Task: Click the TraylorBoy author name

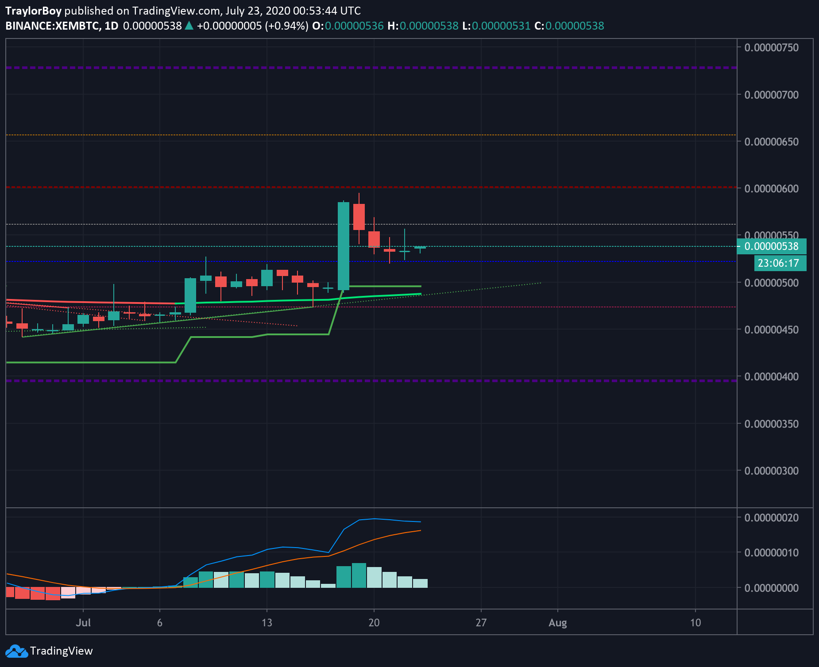Action: [34, 11]
